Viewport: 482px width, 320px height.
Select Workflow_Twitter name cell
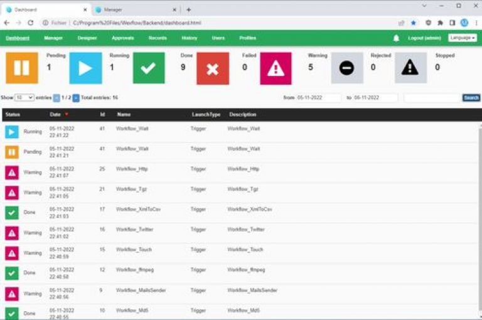tap(134, 229)
